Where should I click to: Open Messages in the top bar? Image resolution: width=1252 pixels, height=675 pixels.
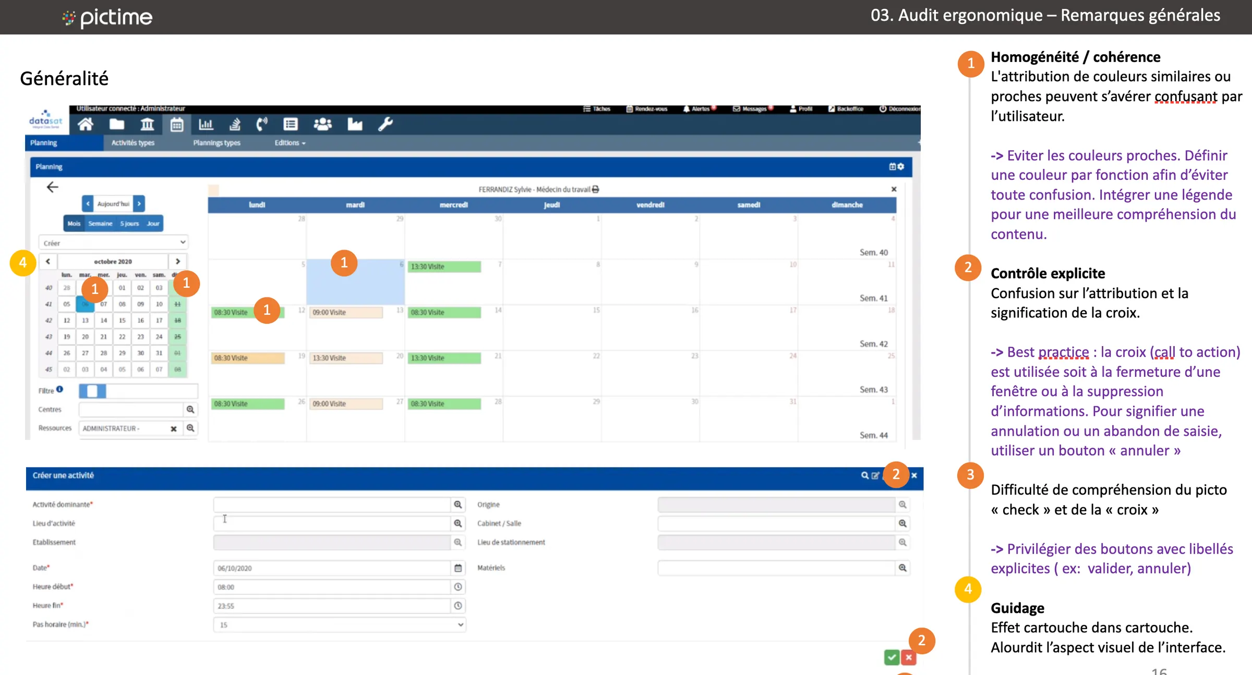click(753, 109)
